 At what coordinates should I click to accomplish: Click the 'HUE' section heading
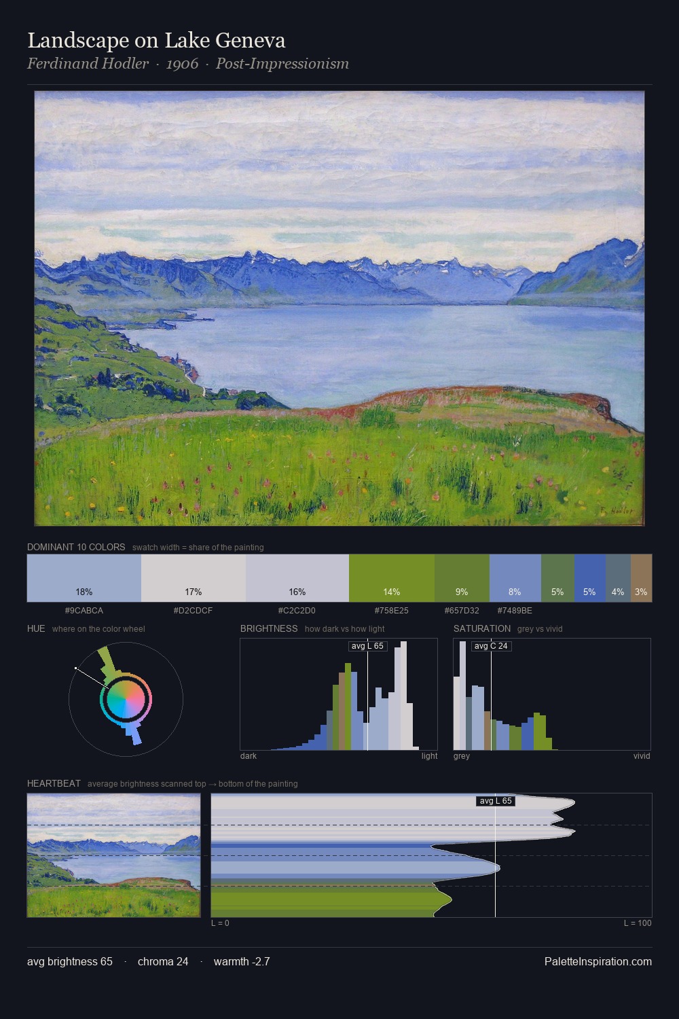[36, 628]
